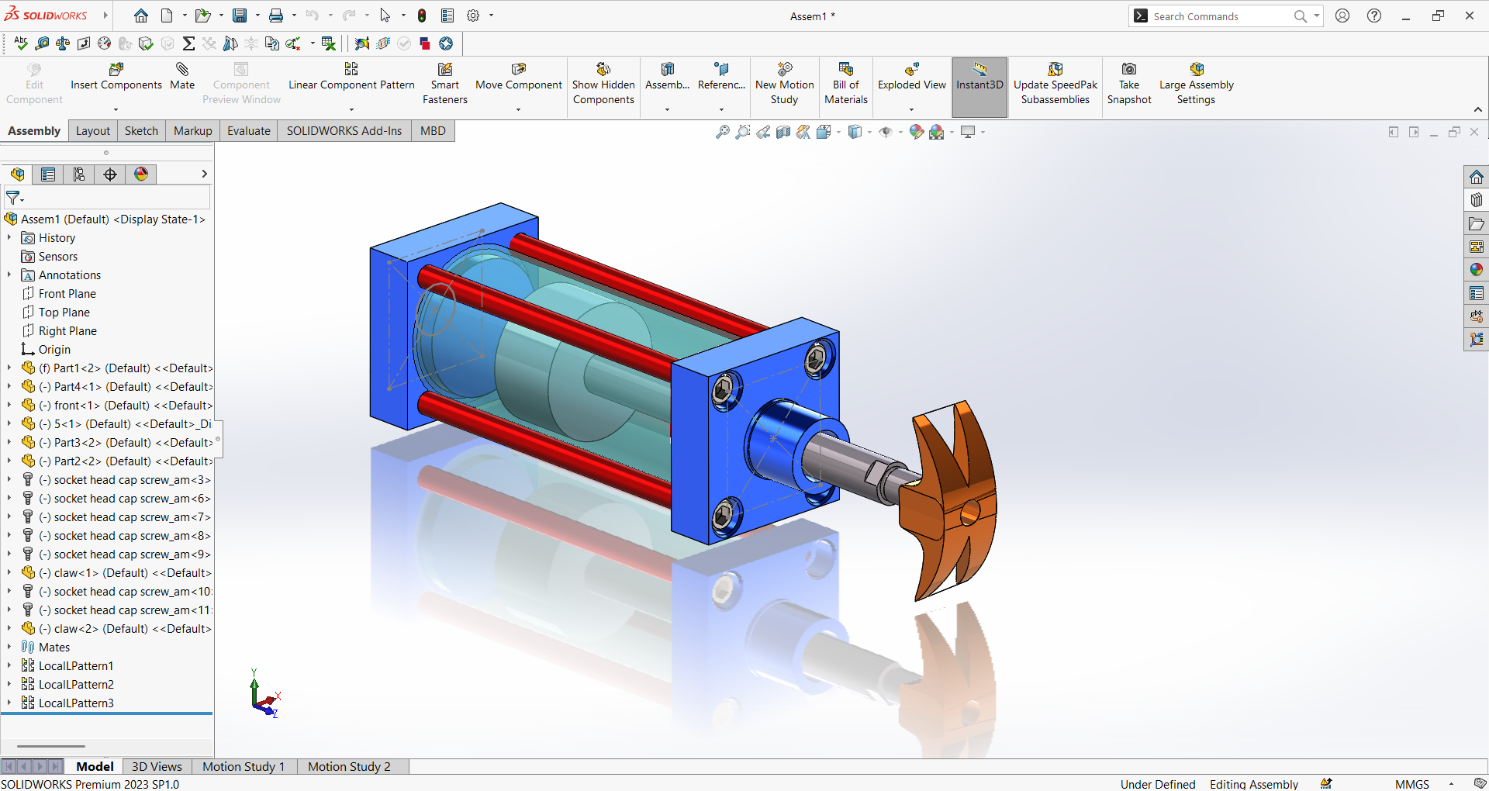Open SOLIDWORKS Resources home task pane
The height and width of the screenshot is (791, 1489).
[x=1476, y=177]
